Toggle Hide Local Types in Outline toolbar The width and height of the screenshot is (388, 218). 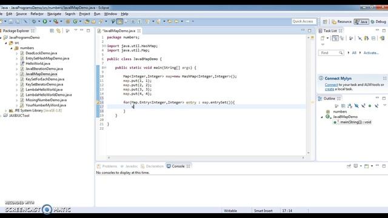click(376, 106)
